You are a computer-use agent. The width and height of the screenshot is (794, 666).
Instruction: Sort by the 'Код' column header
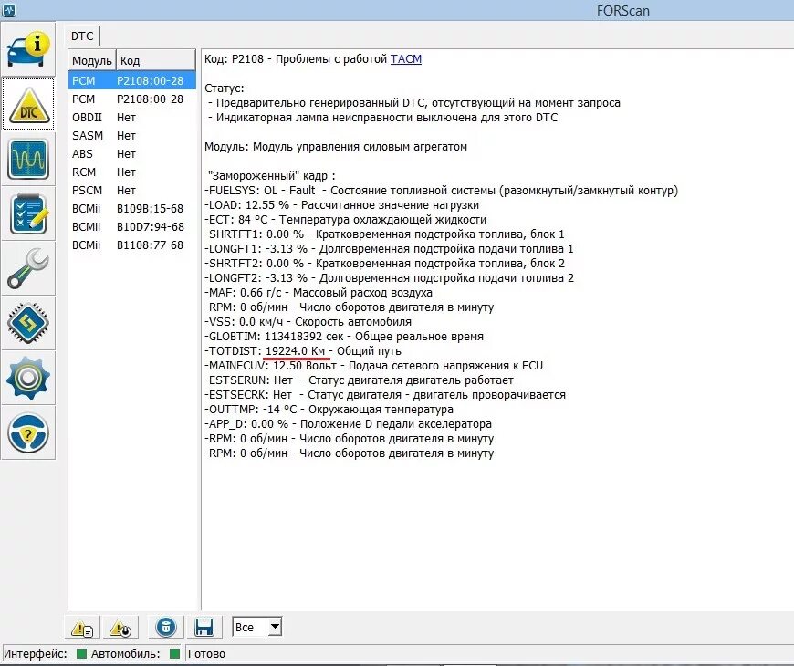(x=156, y=60)
